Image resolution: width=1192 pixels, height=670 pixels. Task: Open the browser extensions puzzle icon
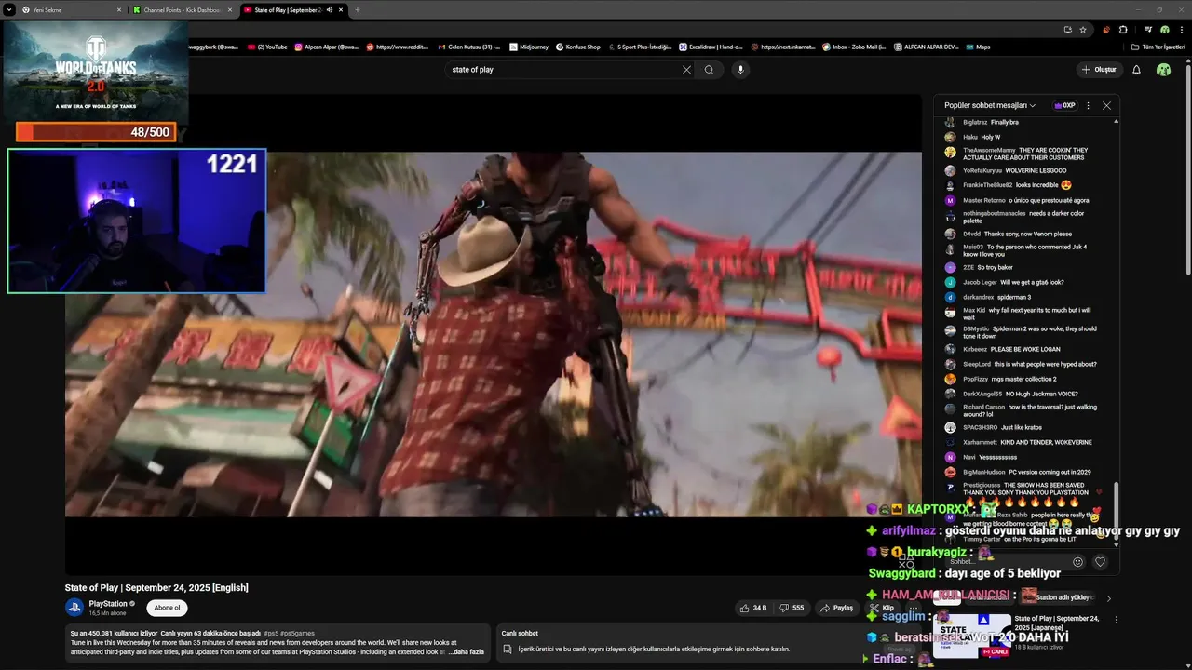click(x=1123, y=29)
